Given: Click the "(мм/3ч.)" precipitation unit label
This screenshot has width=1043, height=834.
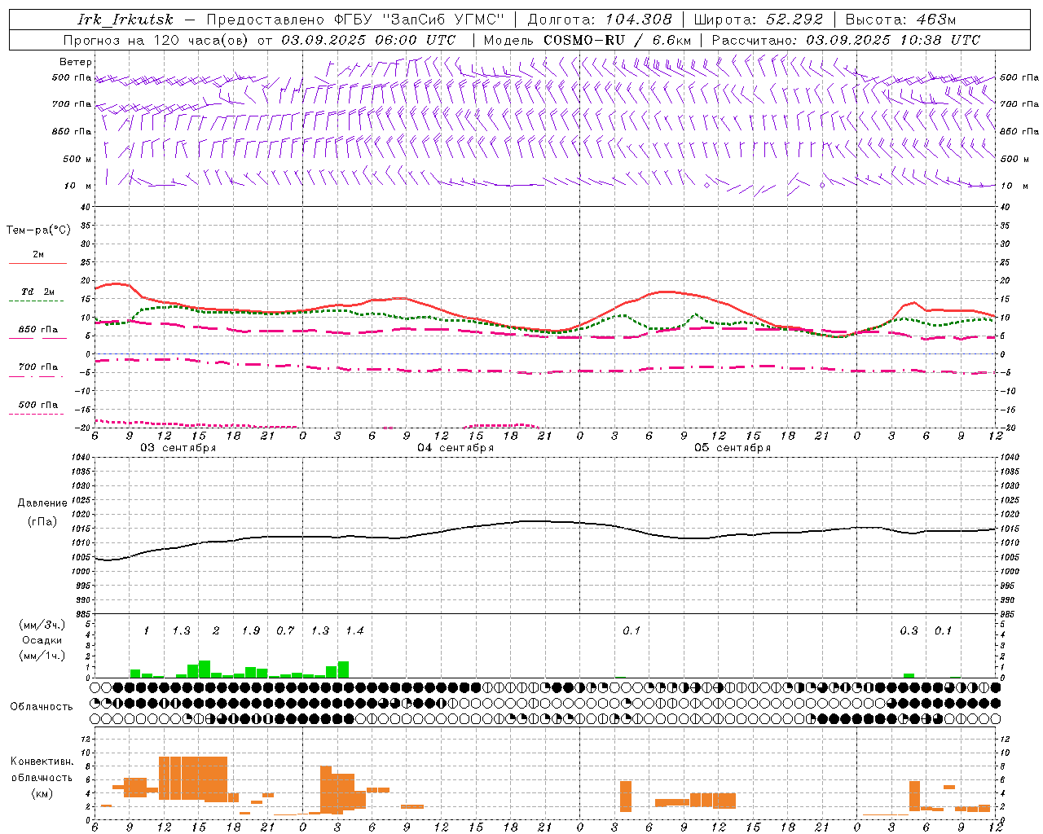Looking at the screenshot, I should 41,625.
